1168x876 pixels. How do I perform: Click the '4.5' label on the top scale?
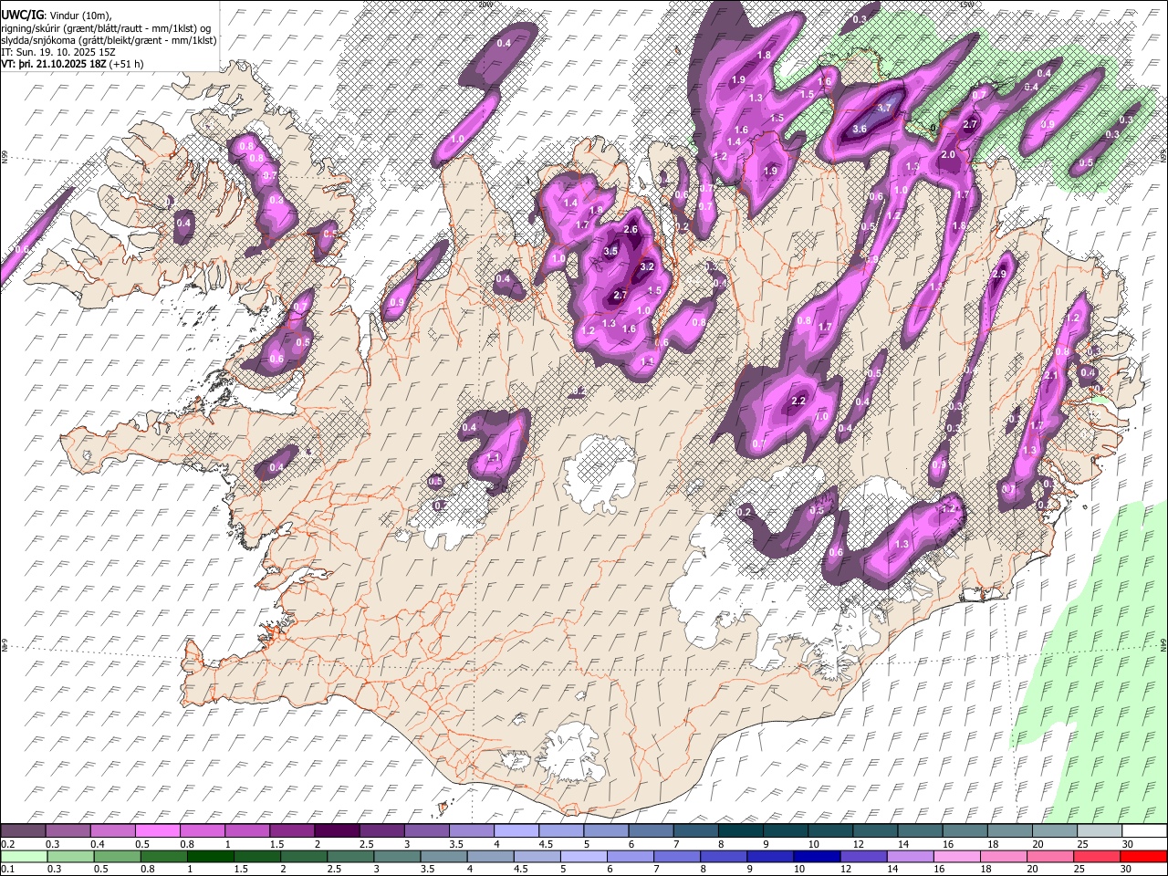click(546, 843)
